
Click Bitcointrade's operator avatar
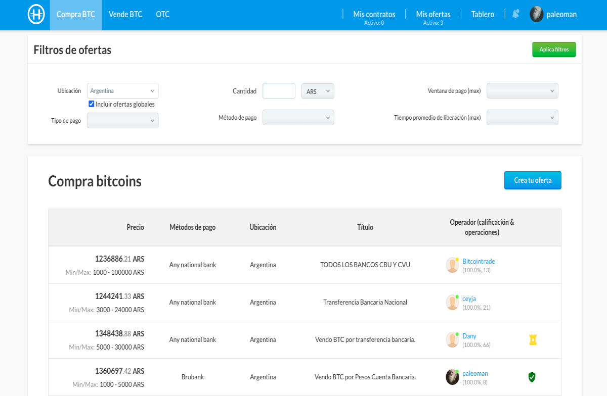(452, 265)
